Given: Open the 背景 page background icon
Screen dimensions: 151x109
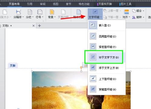Looking at the screenshot, I should point(52,12).
